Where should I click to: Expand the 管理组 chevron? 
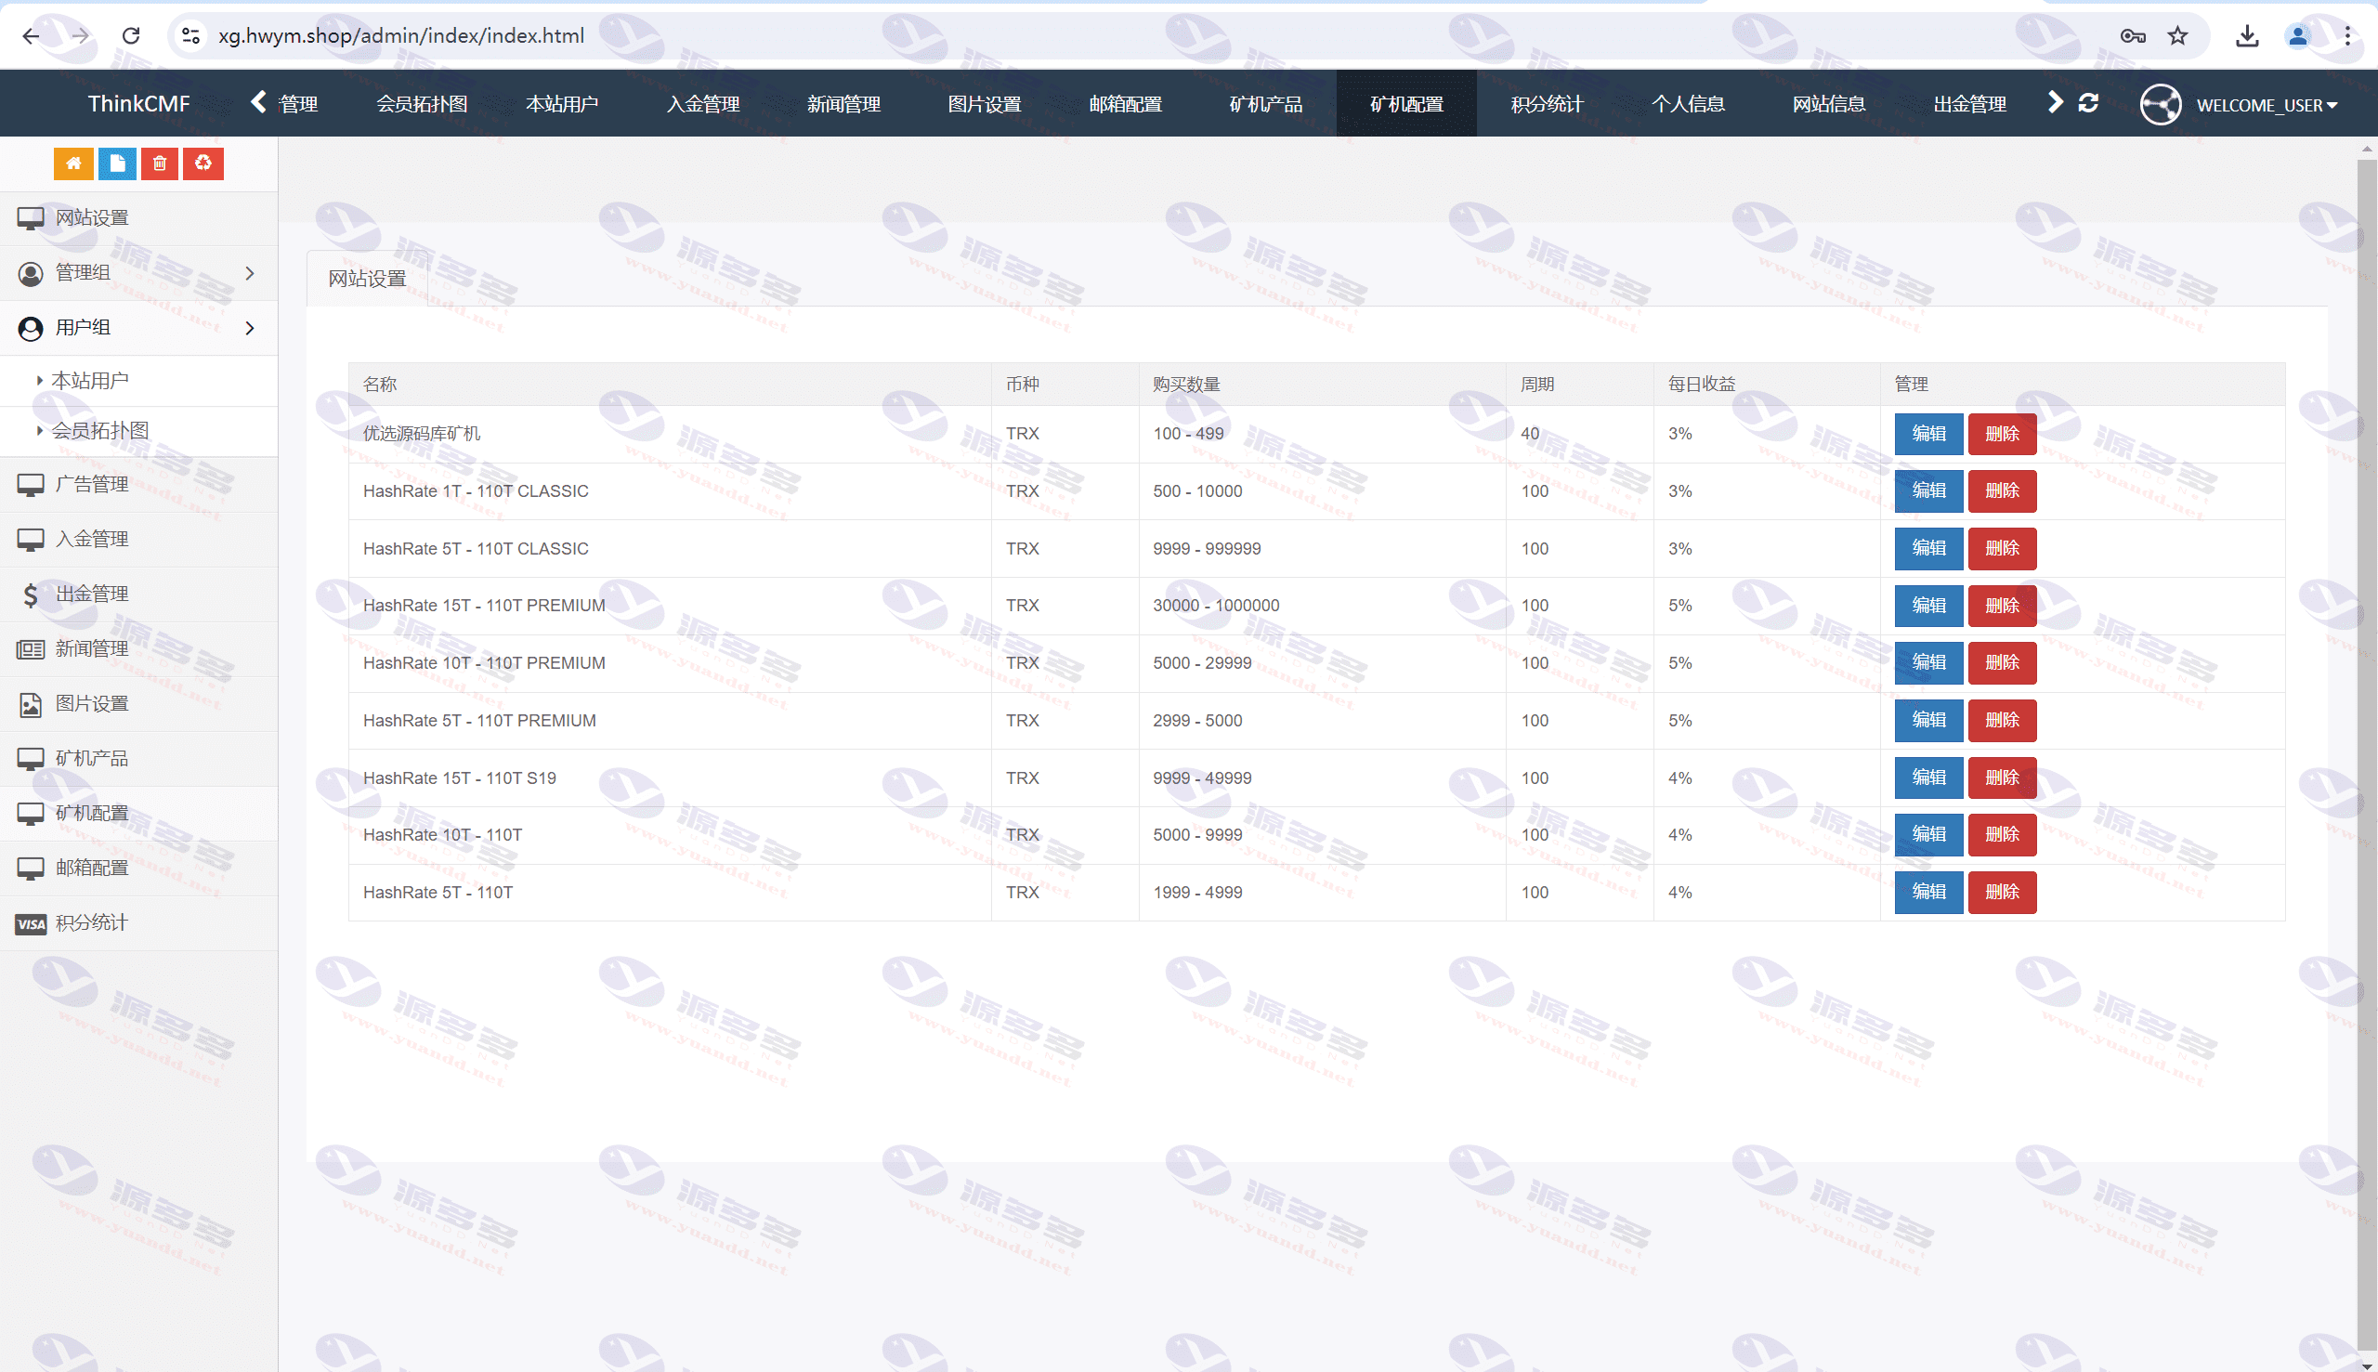[250, 273]
